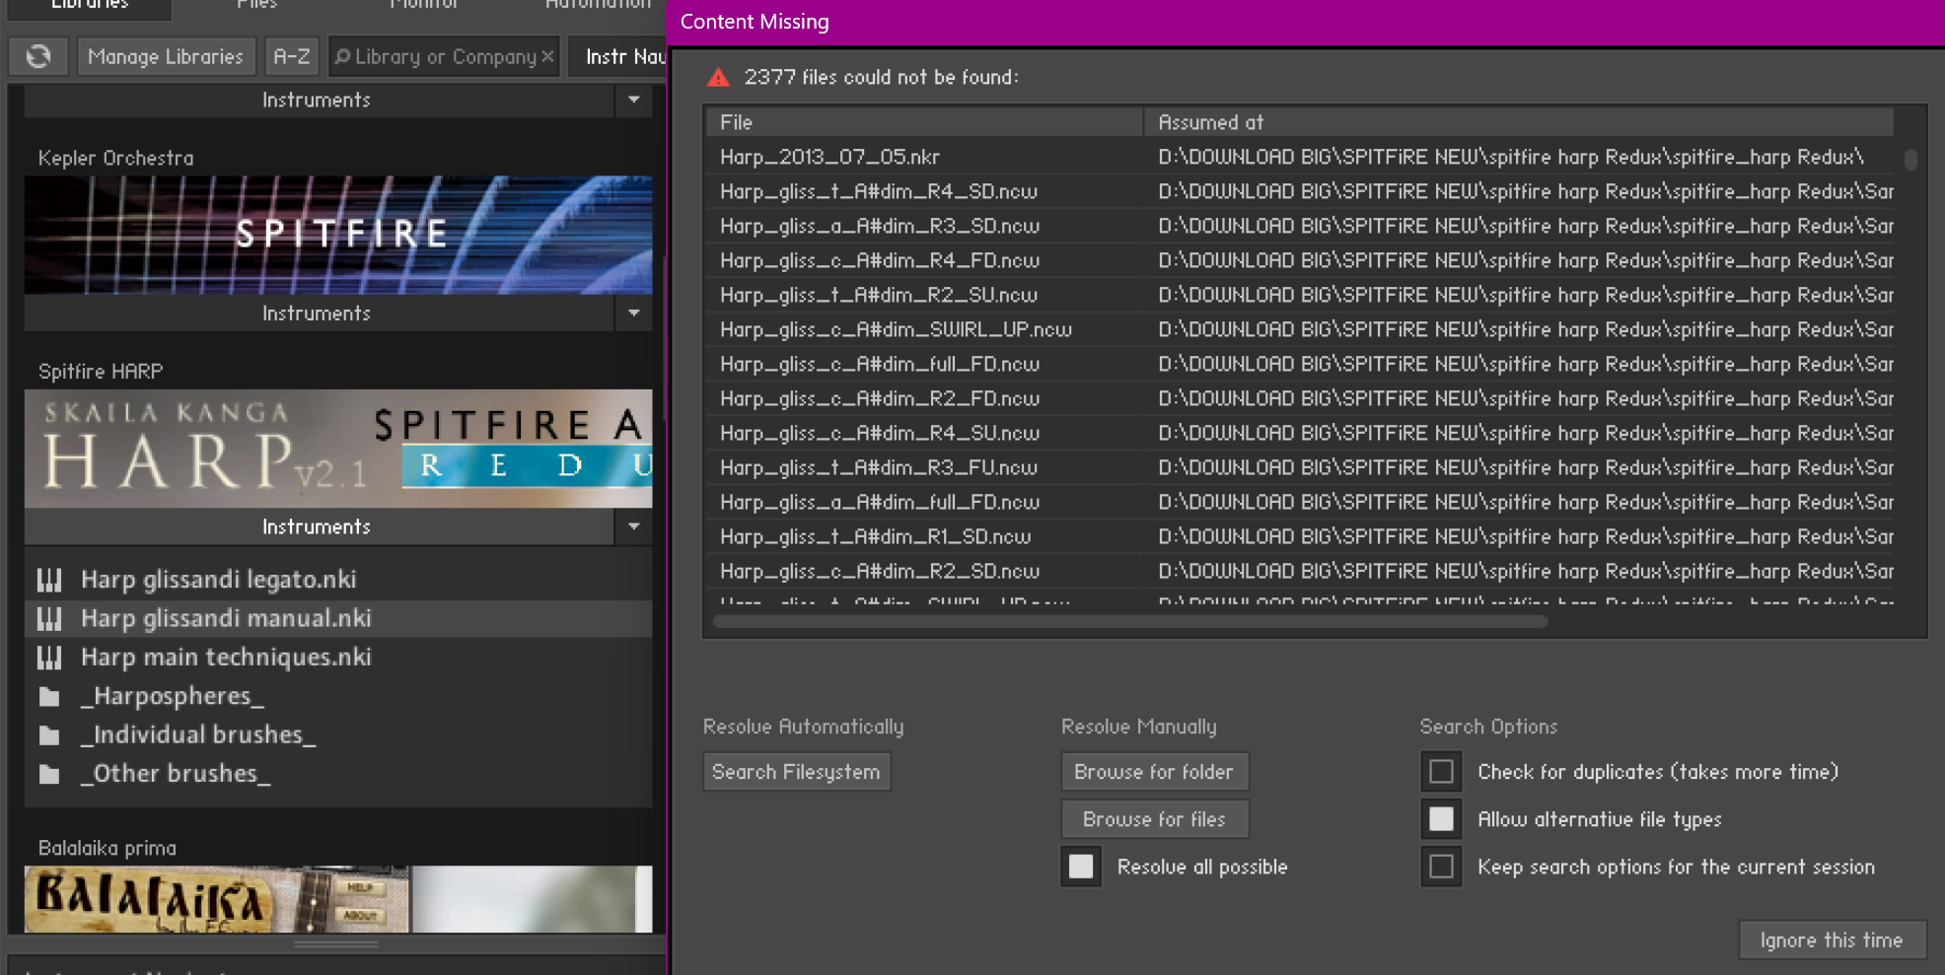Click Browse for folder button

coord(1154,772)
